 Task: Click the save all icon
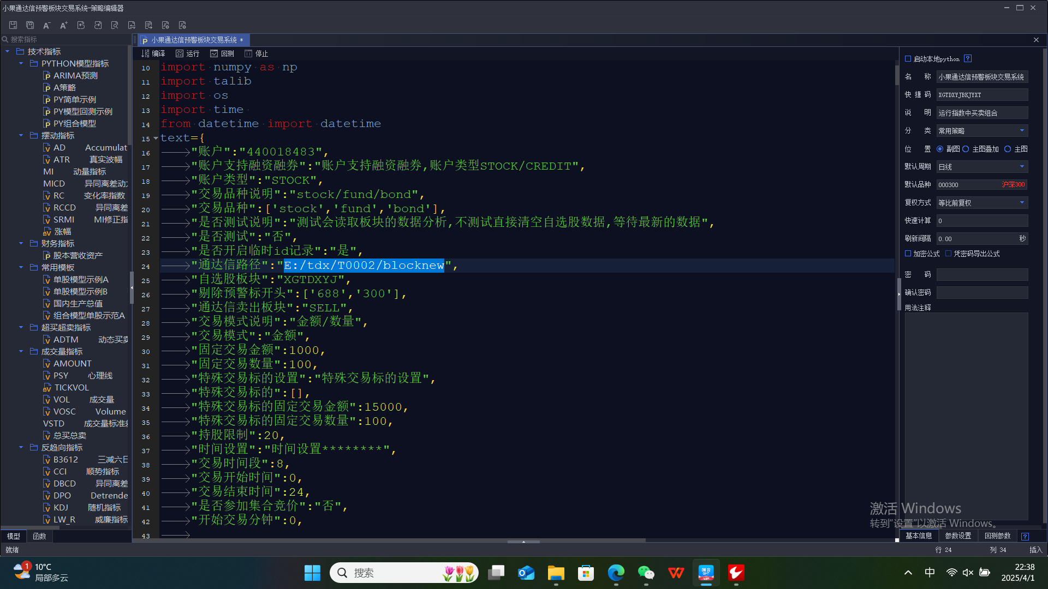[x=30, y=25]
